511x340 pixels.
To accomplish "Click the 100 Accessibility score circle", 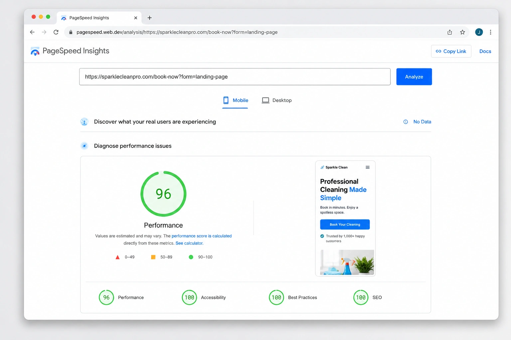I will click(189, 297).
